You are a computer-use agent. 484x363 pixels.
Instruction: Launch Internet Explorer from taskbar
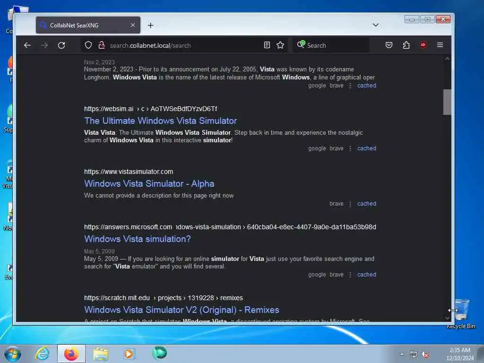click(x=42, y=354)
